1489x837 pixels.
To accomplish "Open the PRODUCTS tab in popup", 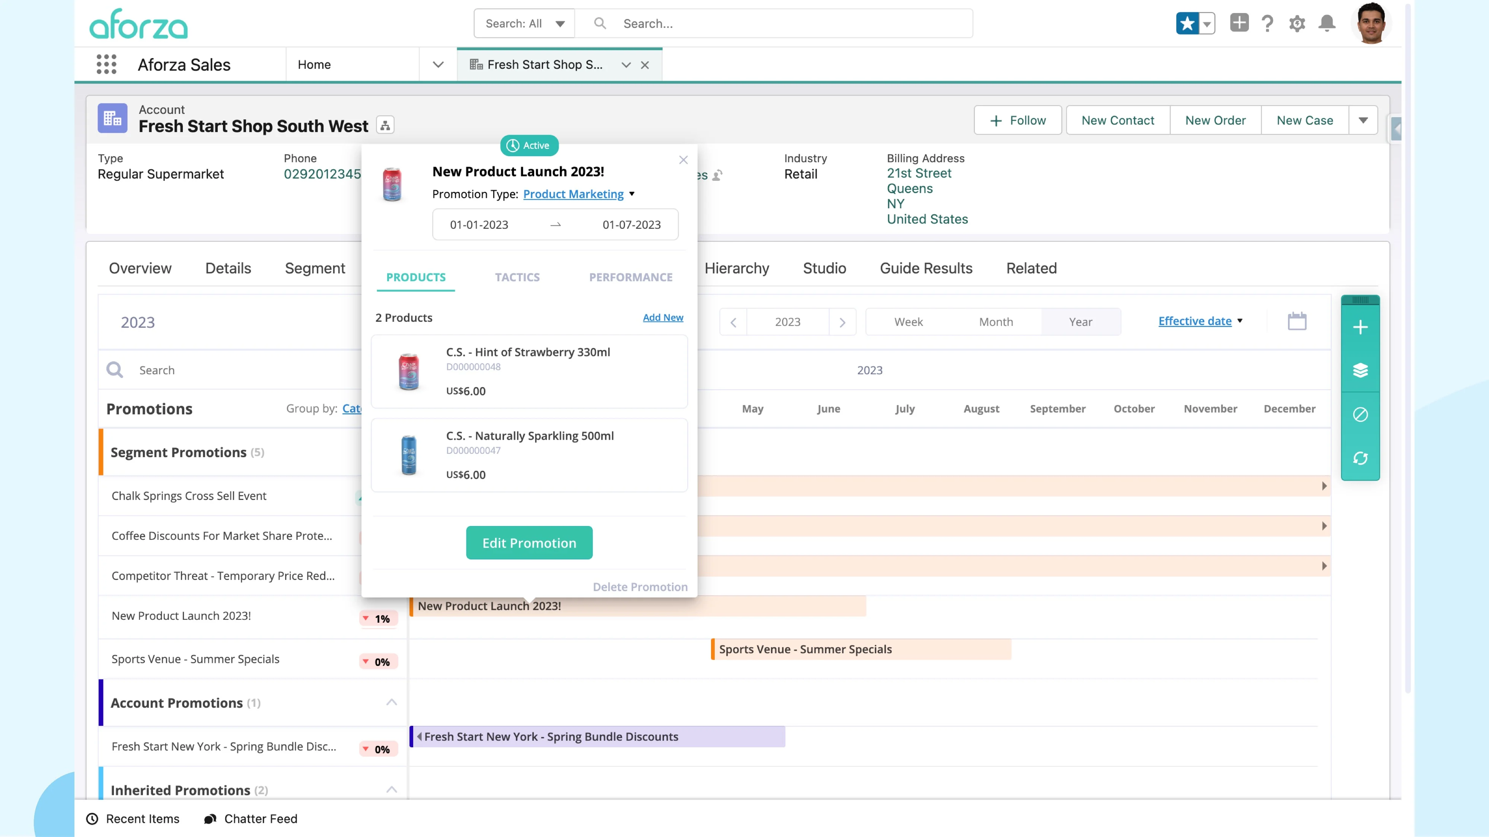I will click(x=415, y=277).
